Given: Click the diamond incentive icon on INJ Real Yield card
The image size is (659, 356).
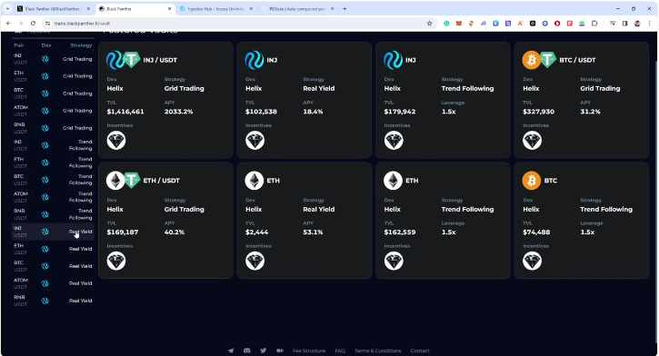Looking at the screenshot, I should tap(255, 140).
